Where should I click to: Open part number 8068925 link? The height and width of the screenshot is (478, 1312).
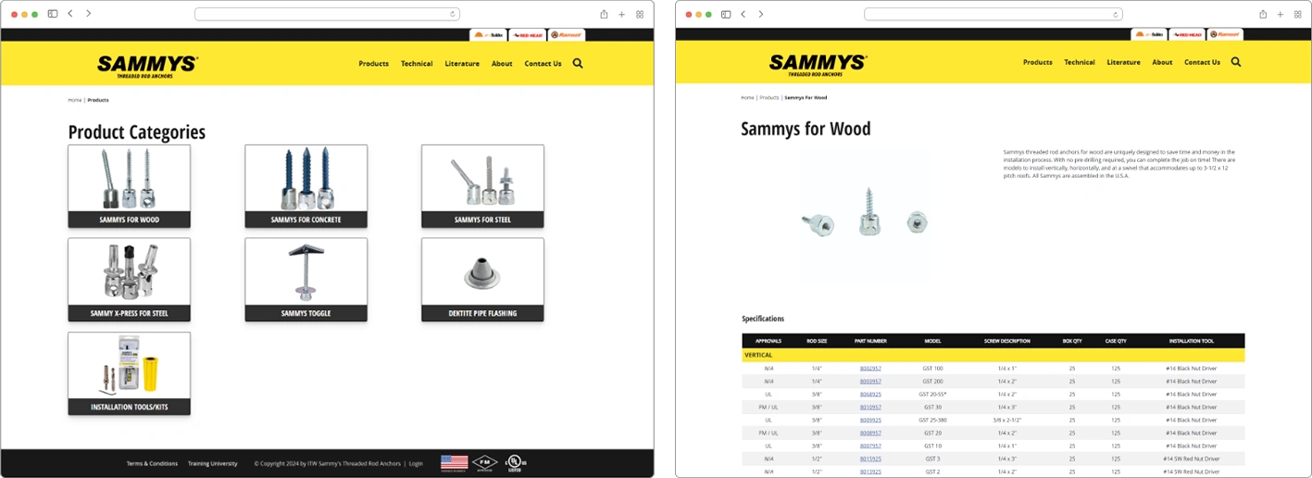click(x=870, y=395)
